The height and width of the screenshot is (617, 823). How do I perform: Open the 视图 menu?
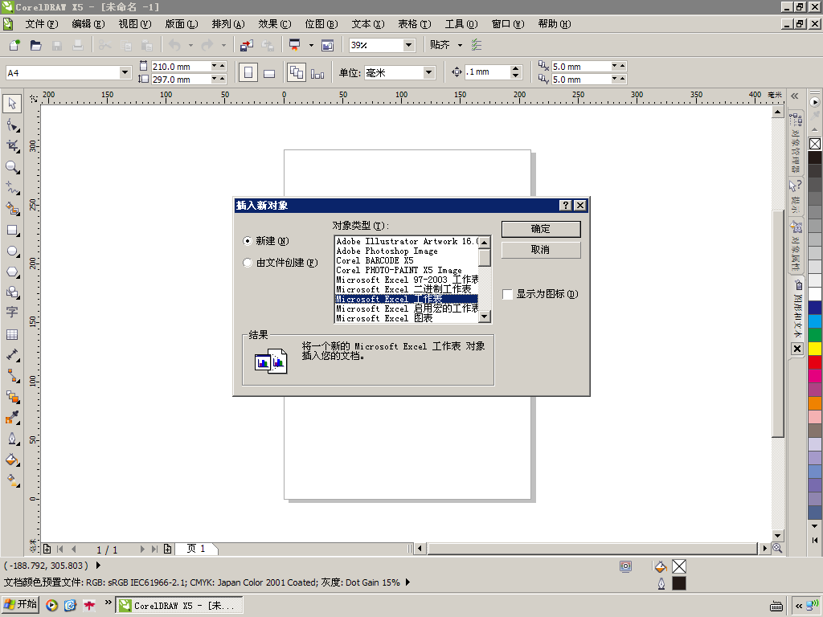135,24
